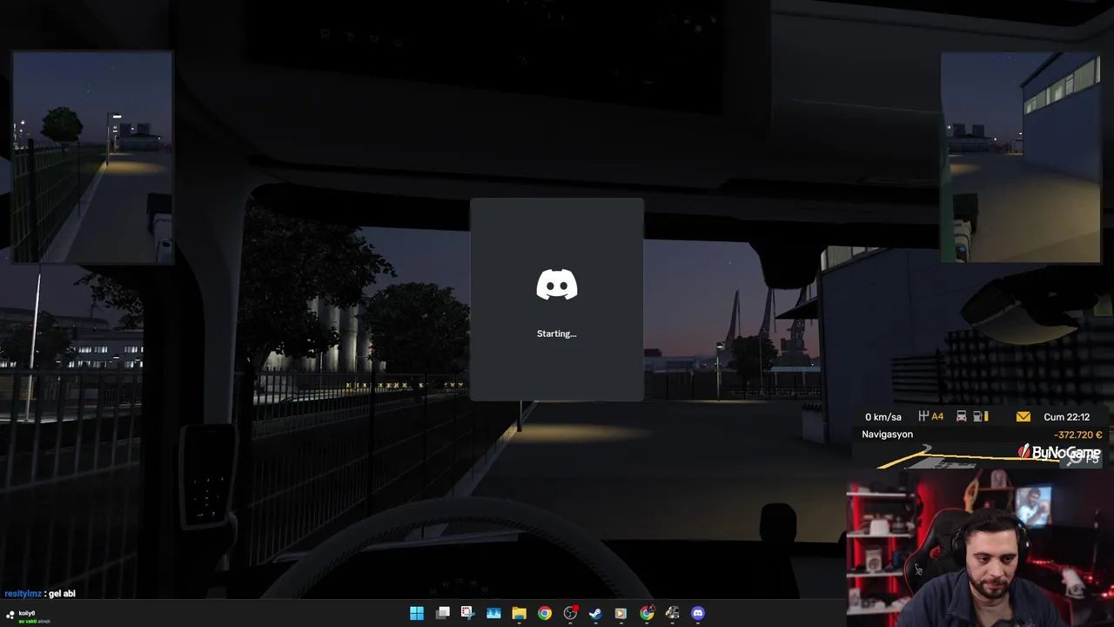This screenshot has width=1114, height=627.
Task: Click the 'resitylmz' chat username
Action: tap(23, 594)
